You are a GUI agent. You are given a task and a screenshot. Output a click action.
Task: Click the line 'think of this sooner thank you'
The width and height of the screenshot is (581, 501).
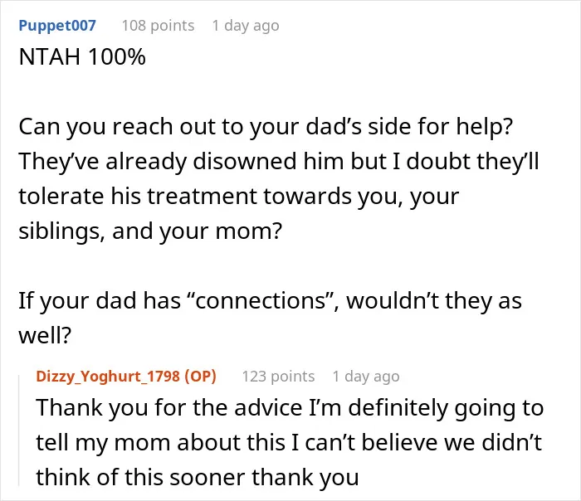pyautogui.click(x=198, y=477)
